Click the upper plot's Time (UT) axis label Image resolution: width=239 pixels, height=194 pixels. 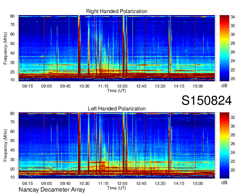click(x=117, y=91)
